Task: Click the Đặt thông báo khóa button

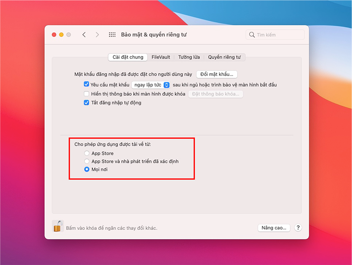Action: pos(216,94)
